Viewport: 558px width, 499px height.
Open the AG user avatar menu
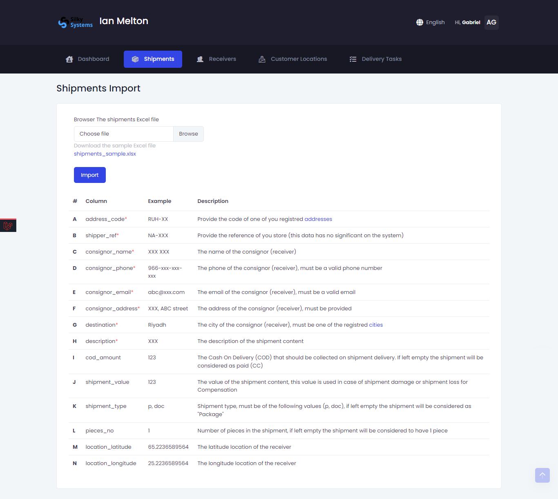(x=491, y=22)
